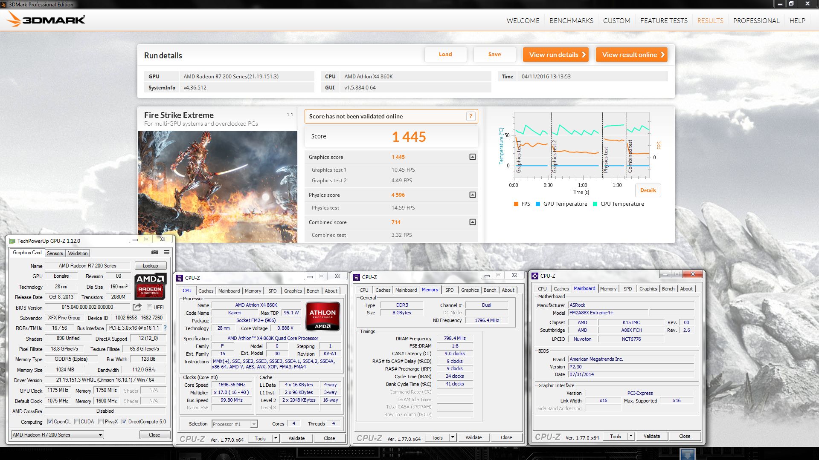The height and width of the screenshot is (460, 819).
Task: Click the blue GPU Temperature legend swatch
Action: pyautogui.click(x=538, y=204)
